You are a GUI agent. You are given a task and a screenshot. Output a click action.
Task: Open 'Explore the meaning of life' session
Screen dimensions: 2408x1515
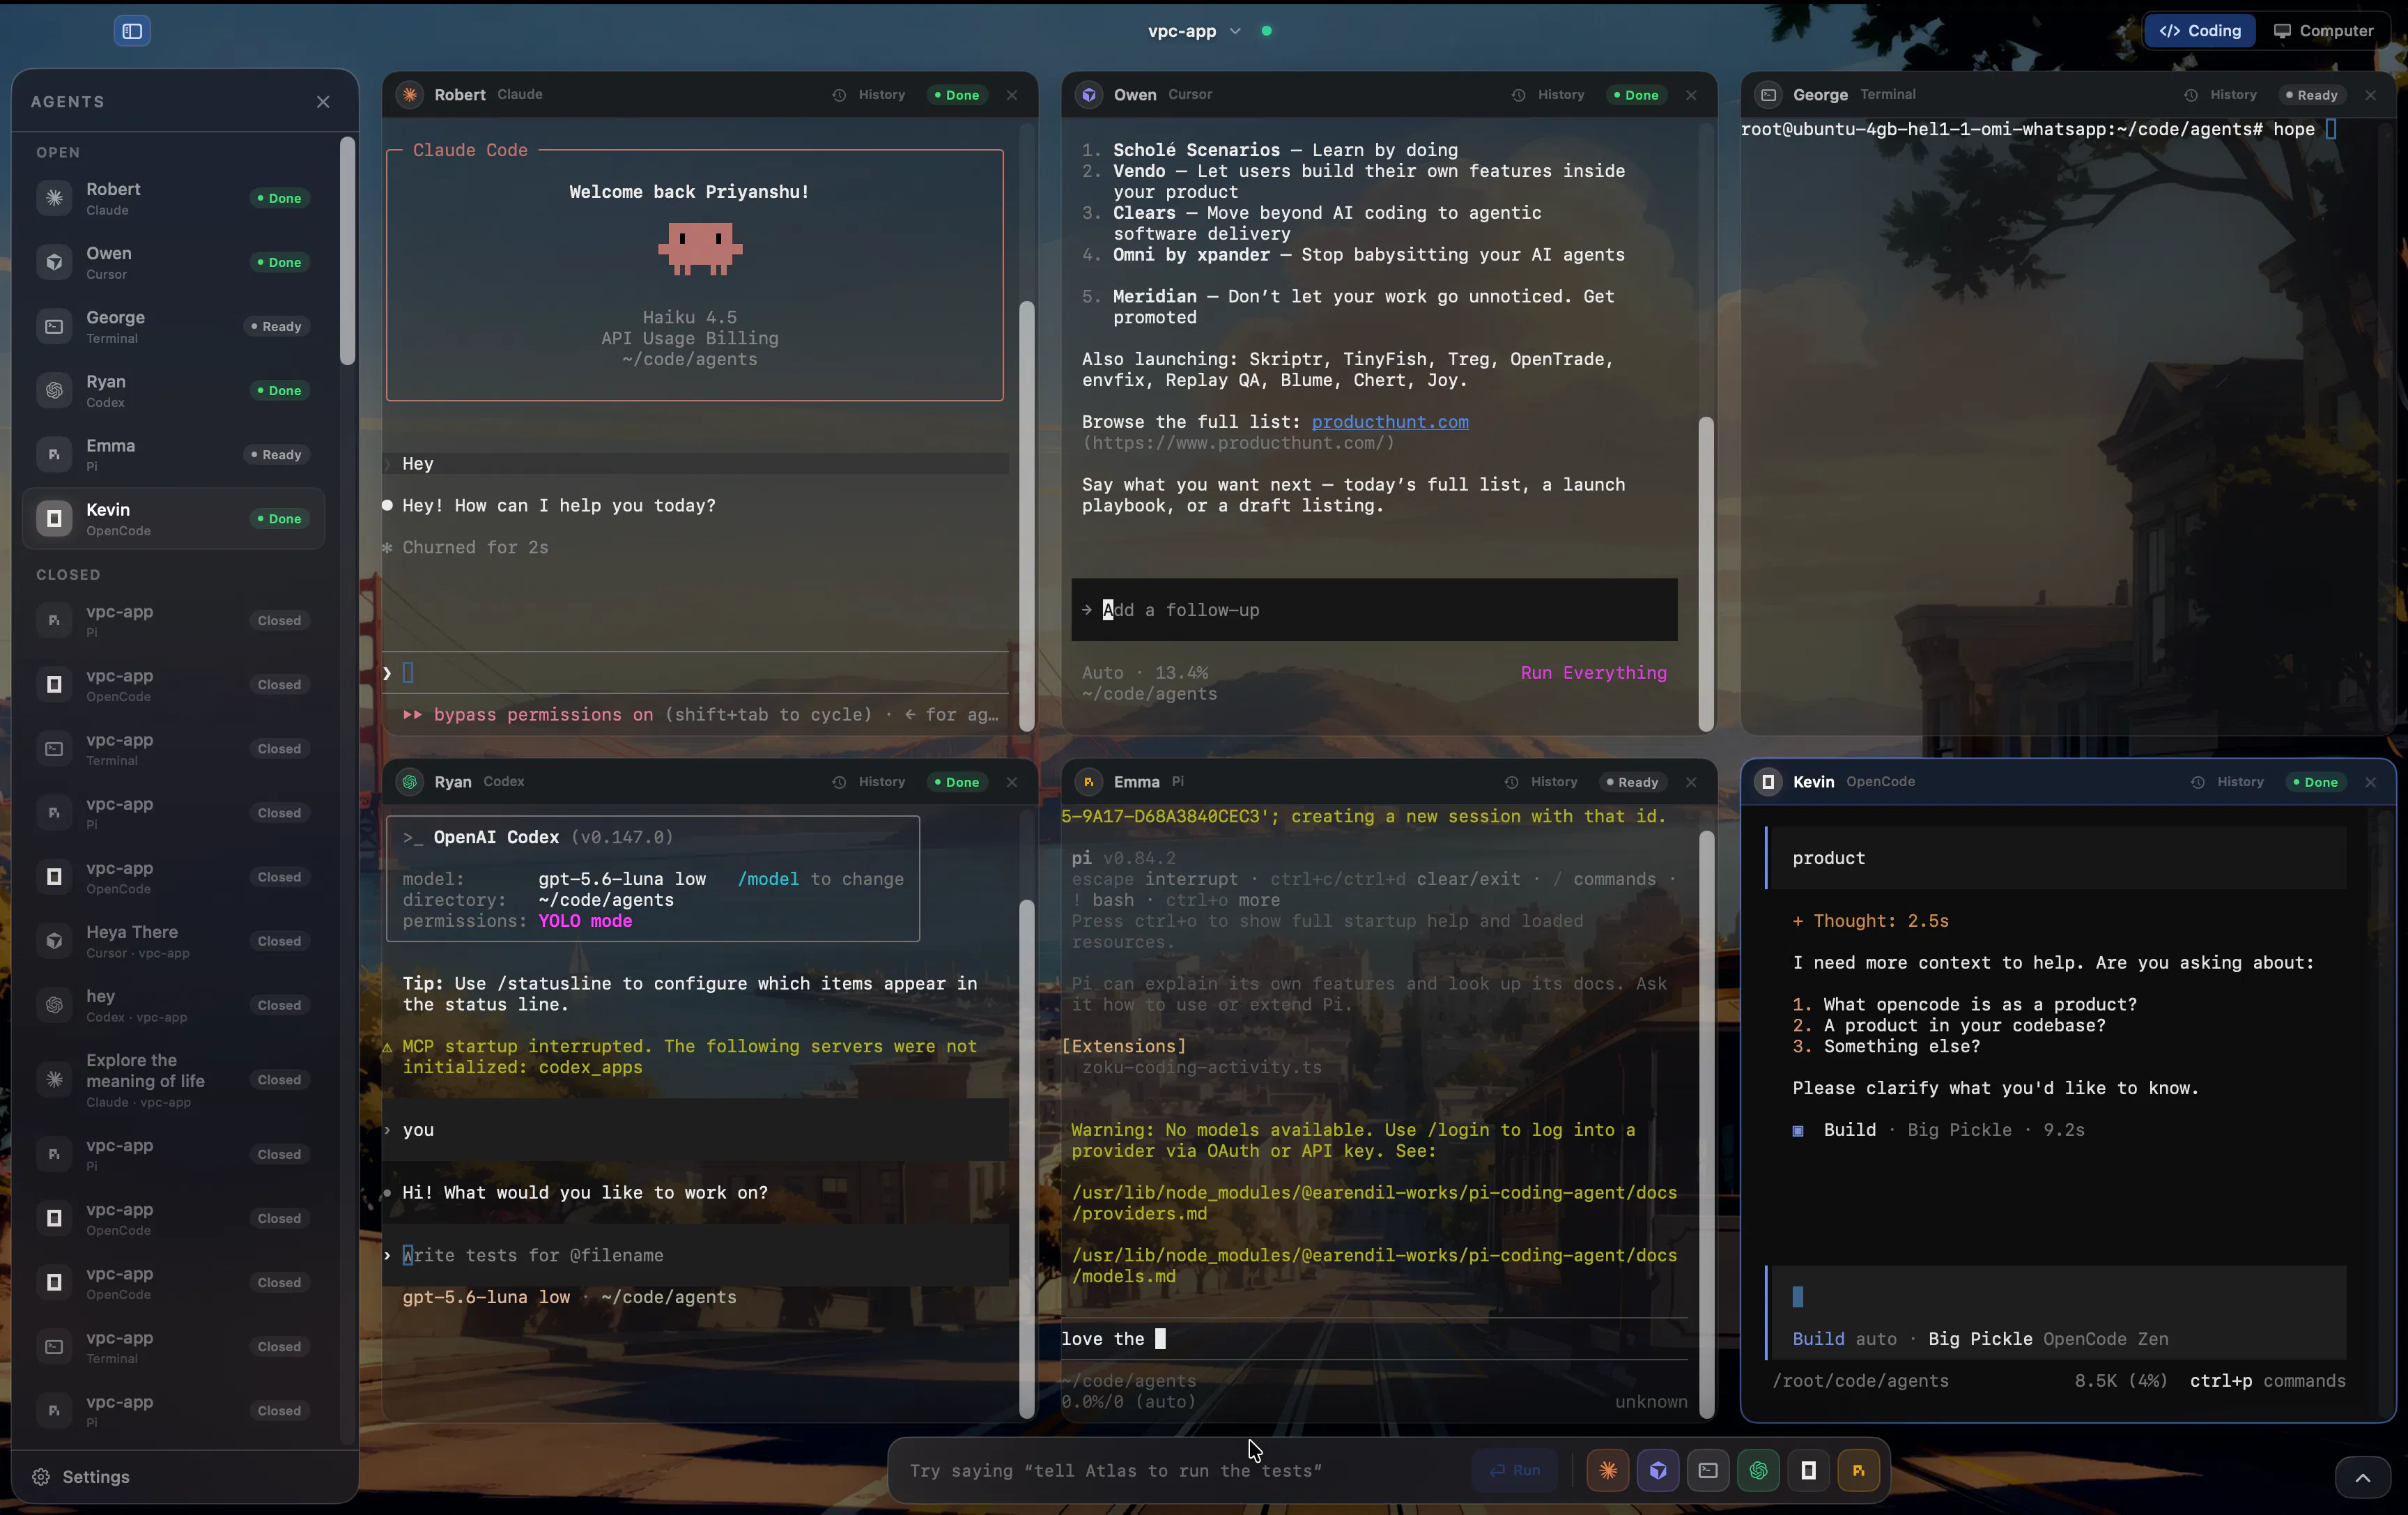tap(174, 1080)
